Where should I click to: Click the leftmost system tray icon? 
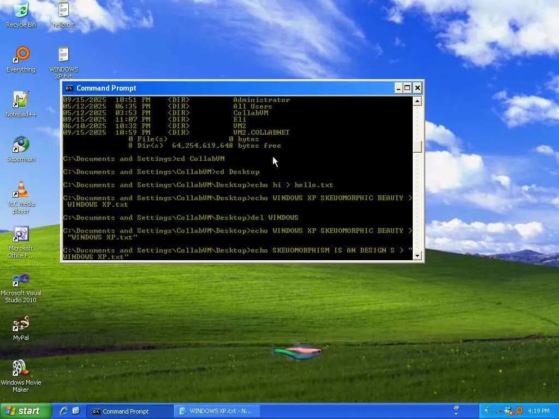coord(489,411)
